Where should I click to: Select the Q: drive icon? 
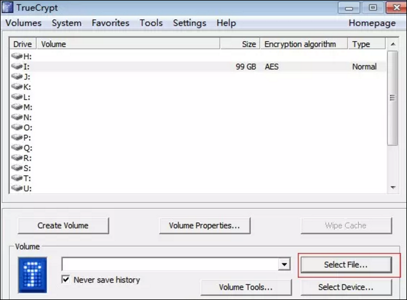(17, 147)
